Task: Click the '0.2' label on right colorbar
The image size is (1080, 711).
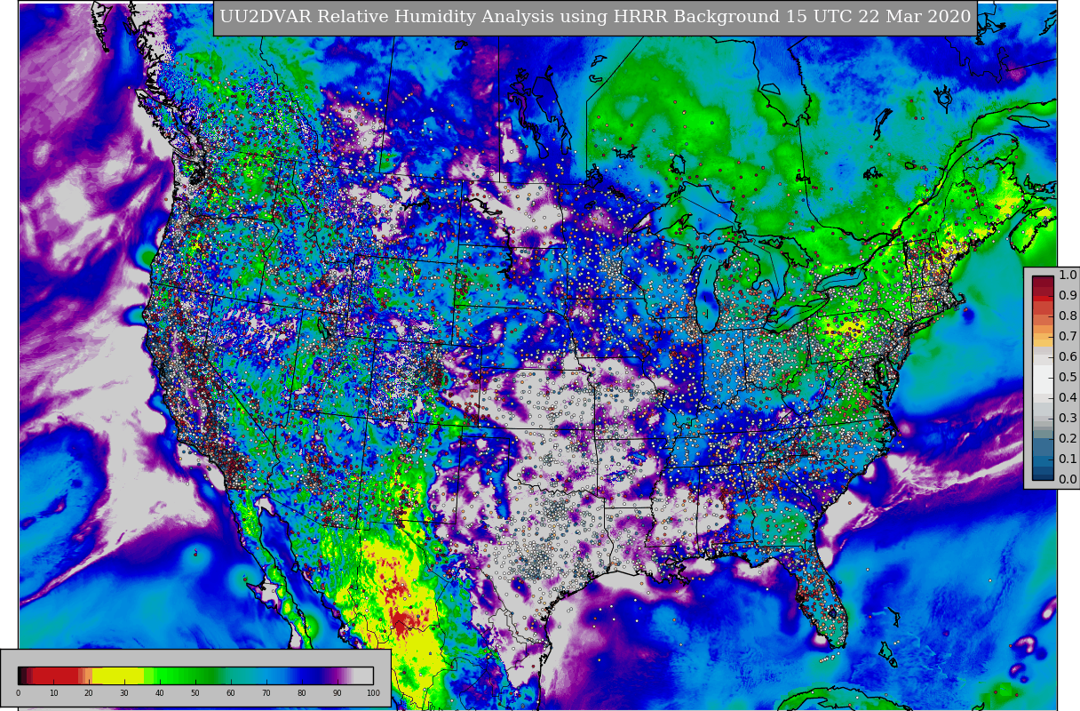Action: (1068, 439)
